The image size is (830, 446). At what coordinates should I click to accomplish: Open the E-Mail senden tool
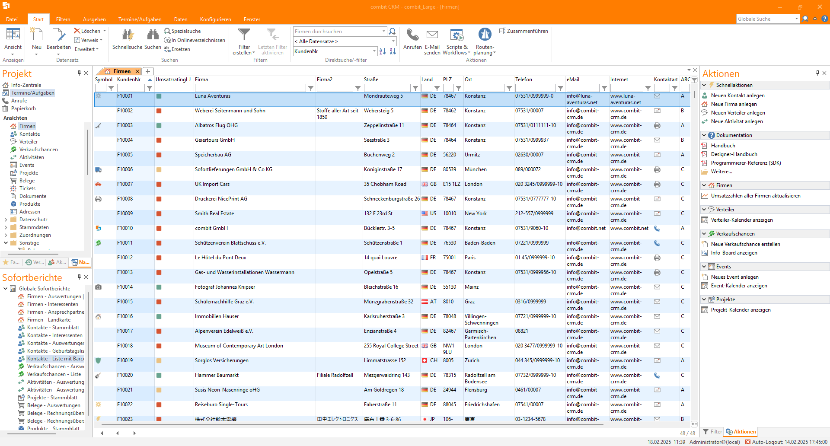[x=432, y=35]
